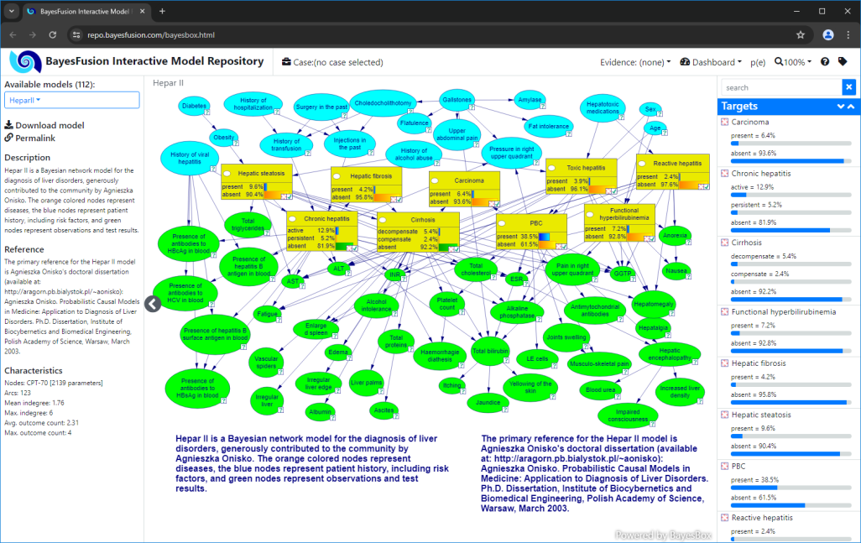The height and width of the screenshot is (543, 861).
Task: Reload the page with the browser refresh button
Action: [53, 34]
